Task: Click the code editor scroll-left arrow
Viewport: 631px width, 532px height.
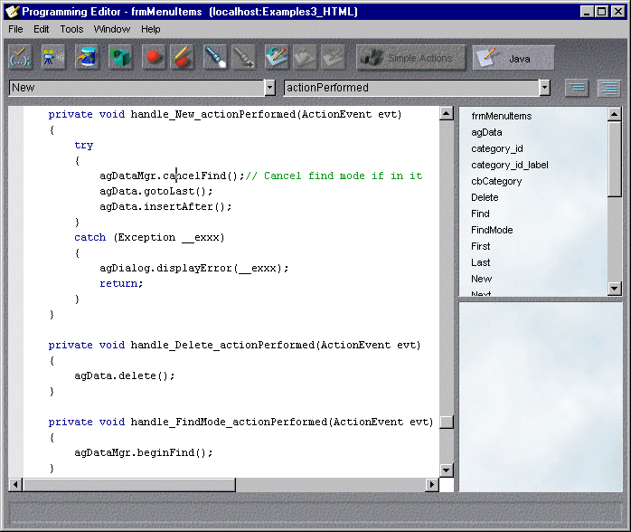Action: point(15,484)
